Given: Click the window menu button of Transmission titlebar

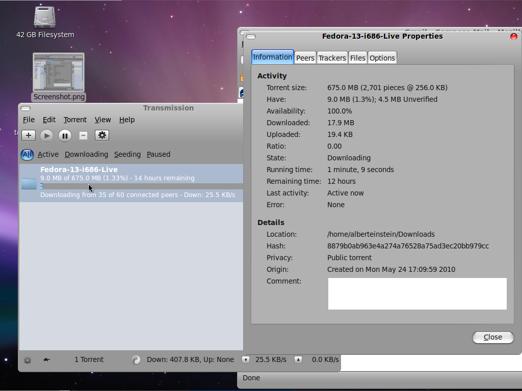Looking at the screenshot, I should point(25,108).
